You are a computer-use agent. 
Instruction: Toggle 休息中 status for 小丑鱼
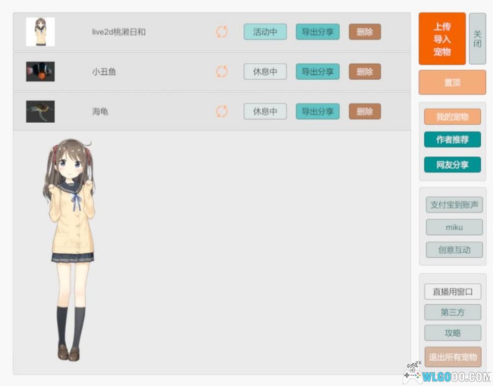265,71
